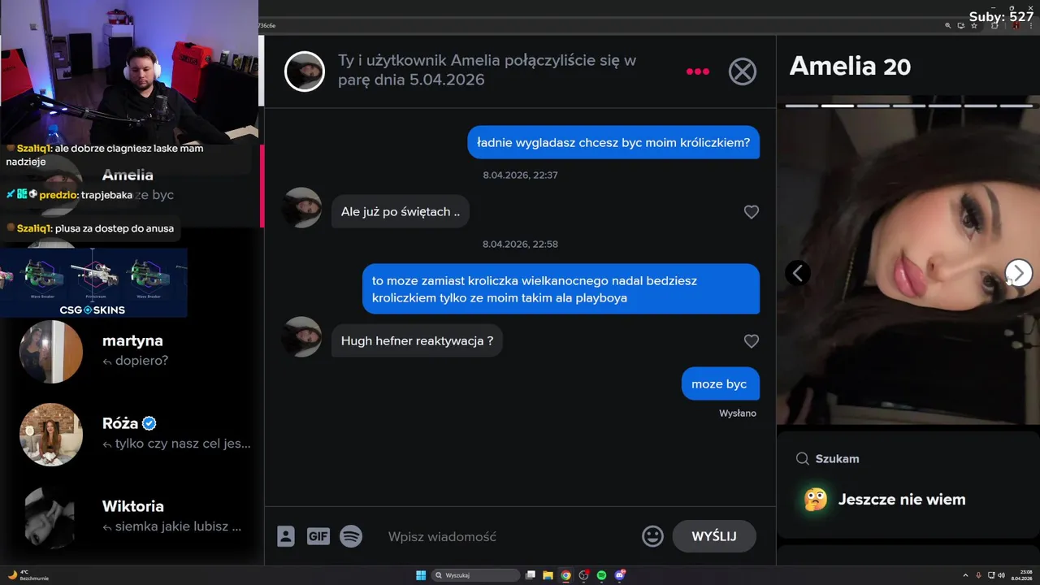Open the emoji picker smiley icon
The width and height of the screenshot is (1040, 585).
652,536
